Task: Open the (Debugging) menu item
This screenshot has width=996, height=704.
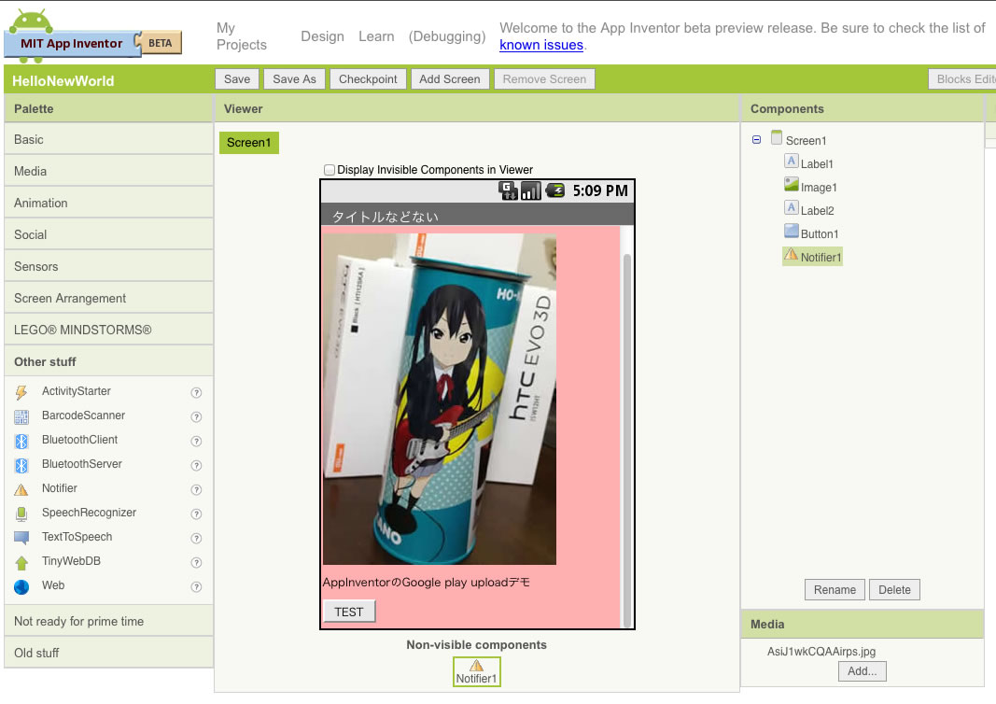Action: coord(447,36)
